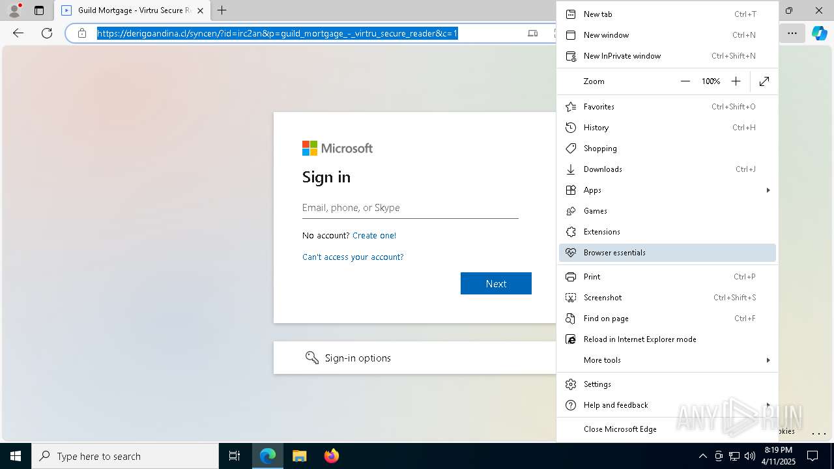This screenshot has width=834, height=469.
Task: Choose Close Microsoft Edge
Action: pyautogui.click(x=667, y=429)
